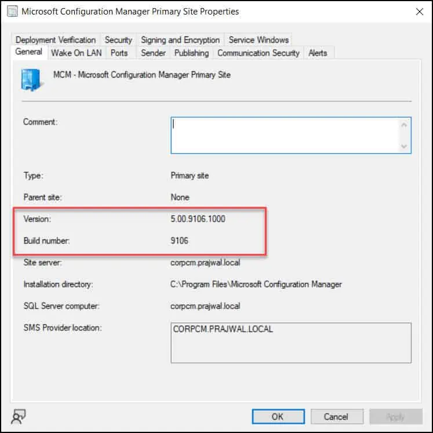
Task: Switch to the Security tab
Action: point(118,40)
